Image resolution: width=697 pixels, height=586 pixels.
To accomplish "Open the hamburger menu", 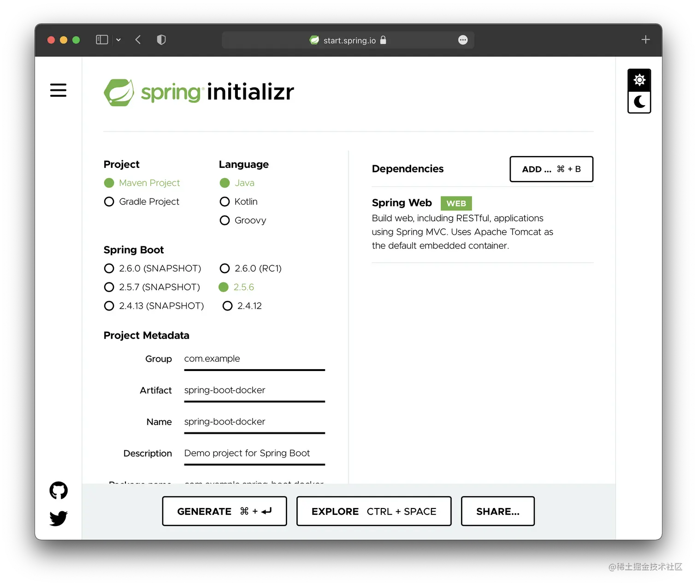I will click(x=58, y=90).
